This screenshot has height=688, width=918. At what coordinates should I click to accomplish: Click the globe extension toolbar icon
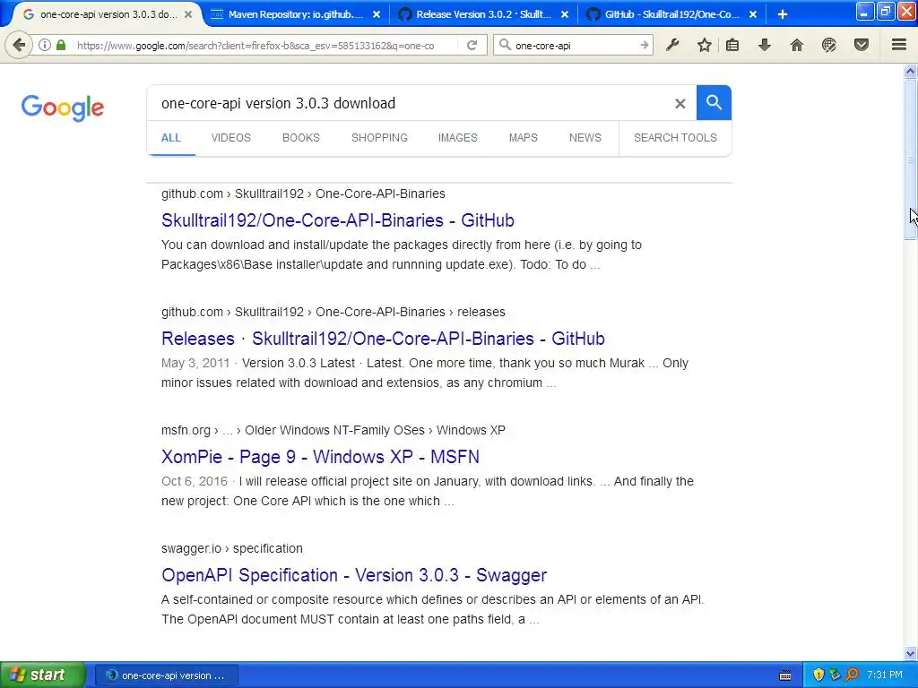pos(828,45)
